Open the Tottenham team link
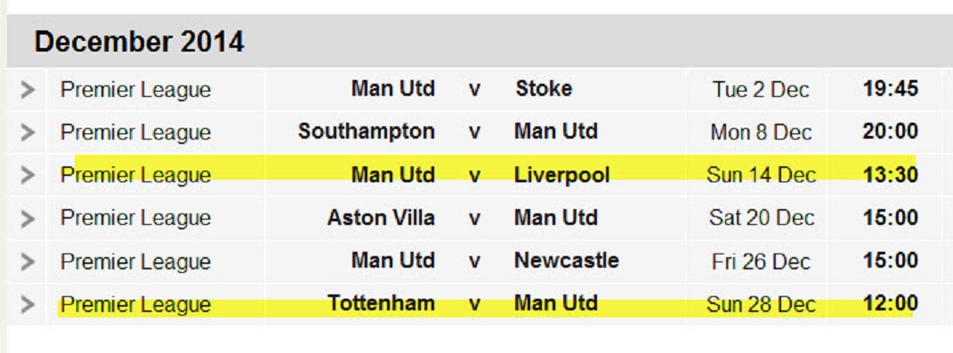Screen dimensions: 953x353 tap(381, 303)
